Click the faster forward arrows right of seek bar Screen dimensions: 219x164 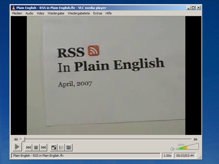click(195, 139)
